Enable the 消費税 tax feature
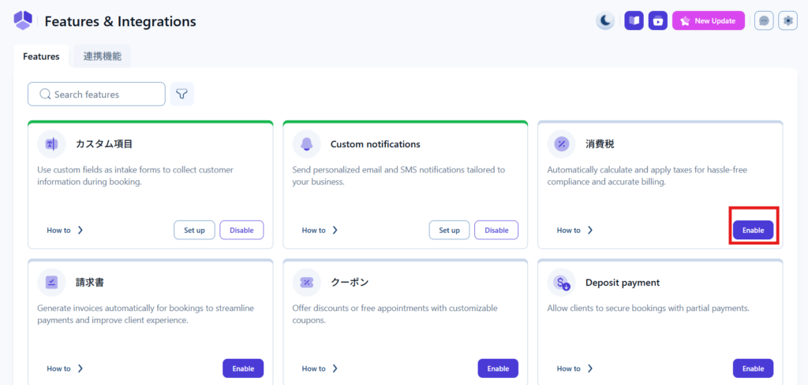The image size is (808, 385). tap(753, 230)
